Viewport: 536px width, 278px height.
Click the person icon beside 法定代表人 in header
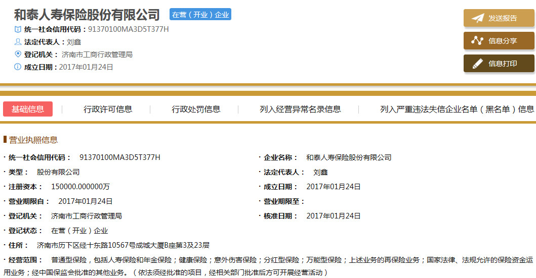(18, 42)
